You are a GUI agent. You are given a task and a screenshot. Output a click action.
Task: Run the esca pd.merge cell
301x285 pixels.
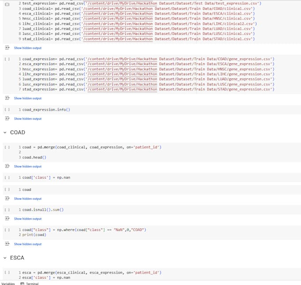click(x=7, y=272)
